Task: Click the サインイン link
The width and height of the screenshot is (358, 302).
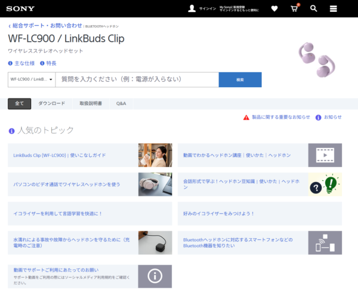Action: pyautogui.click(x=208, y=9)
